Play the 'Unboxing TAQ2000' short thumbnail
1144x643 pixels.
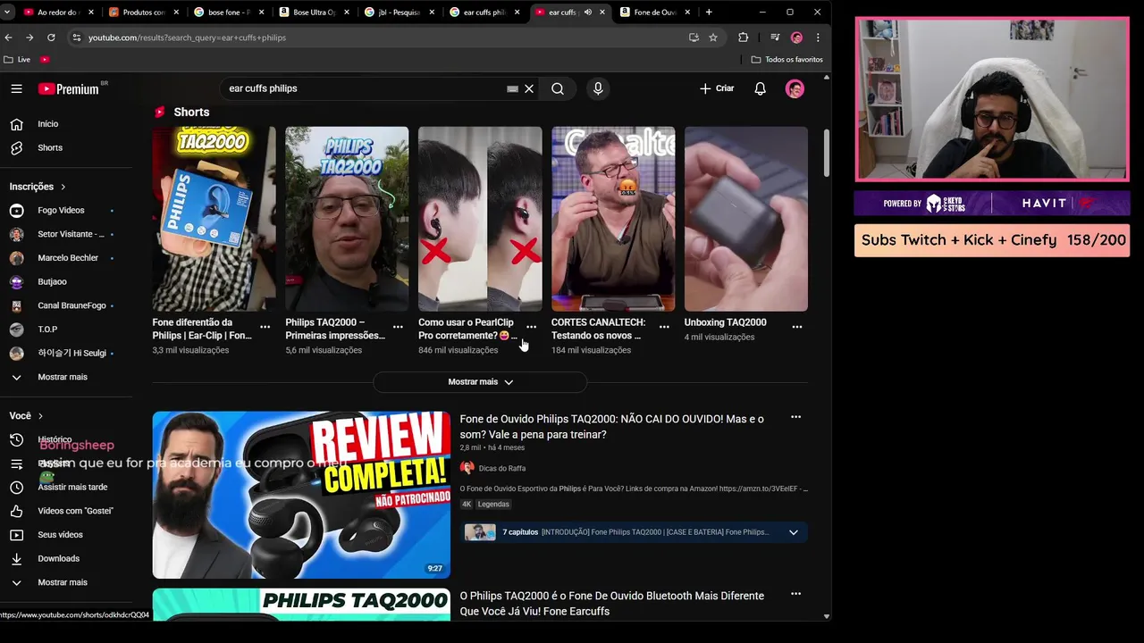pyautogui.click(x=746, y=219)
